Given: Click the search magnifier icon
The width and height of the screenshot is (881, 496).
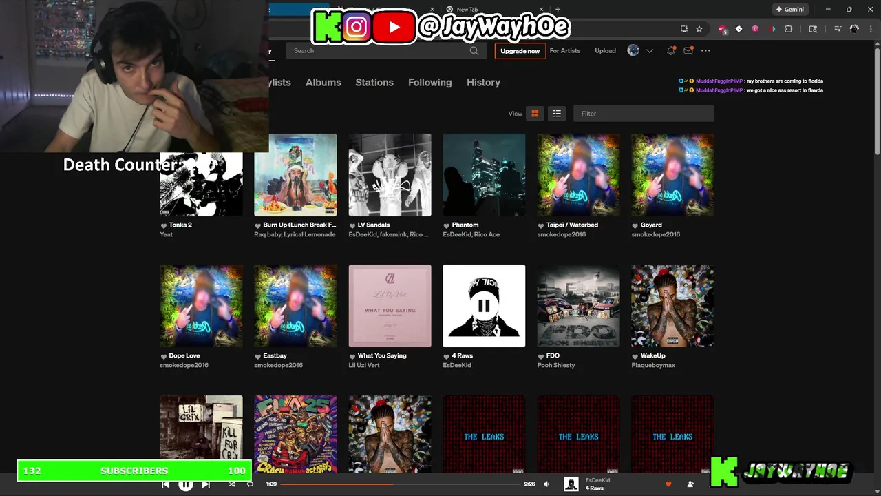Looking at the screenshot, I should pos(474,50).
